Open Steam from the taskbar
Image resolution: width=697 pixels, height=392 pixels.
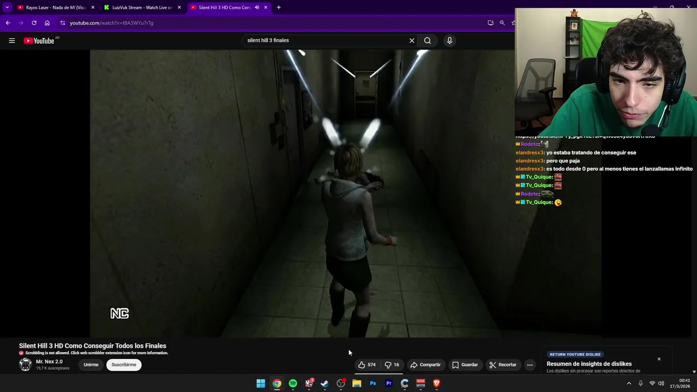(325, 383)
